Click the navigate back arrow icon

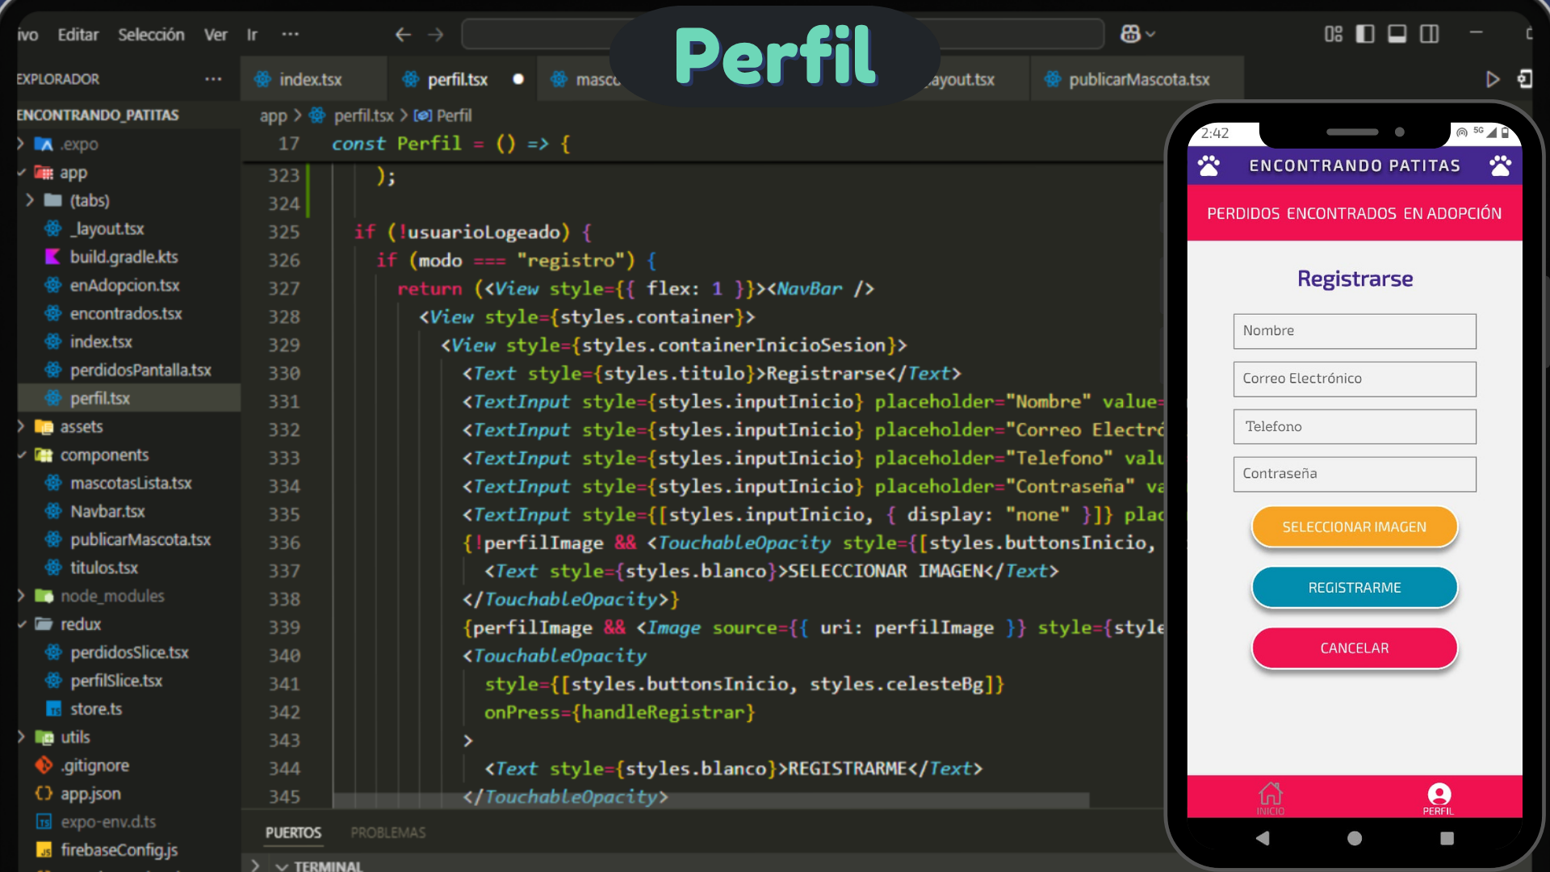click(403, 34)
